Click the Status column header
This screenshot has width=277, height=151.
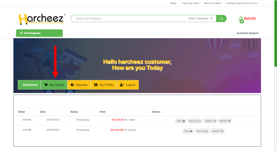pos(74,112)
